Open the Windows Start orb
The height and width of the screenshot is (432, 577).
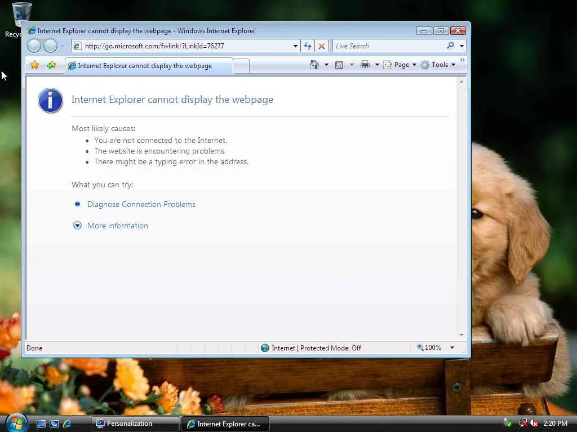[x=16, y=424]
